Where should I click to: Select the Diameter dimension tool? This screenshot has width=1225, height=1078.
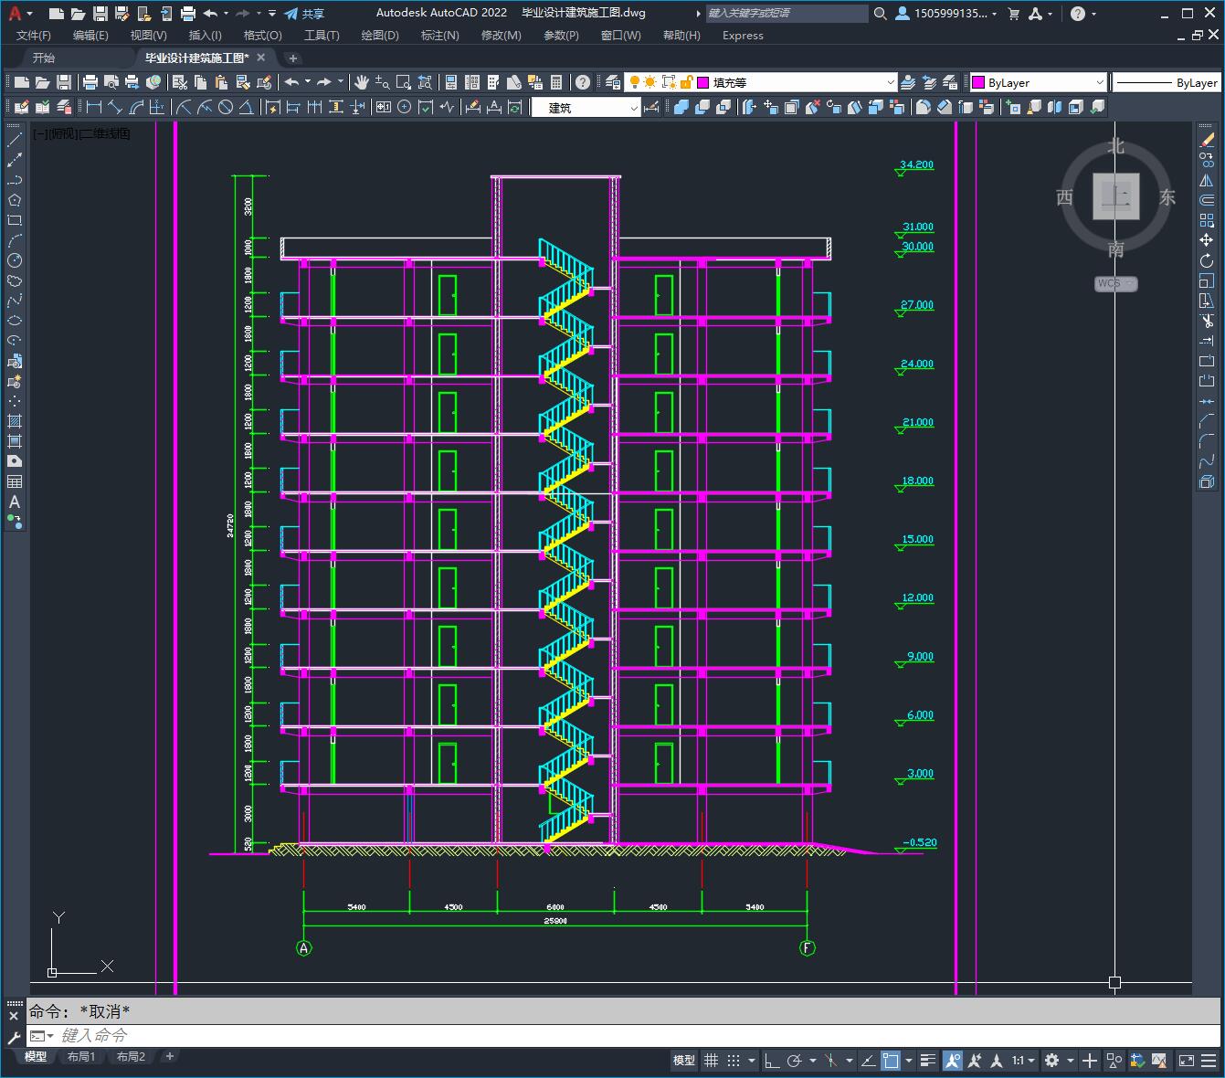point(226,107)
